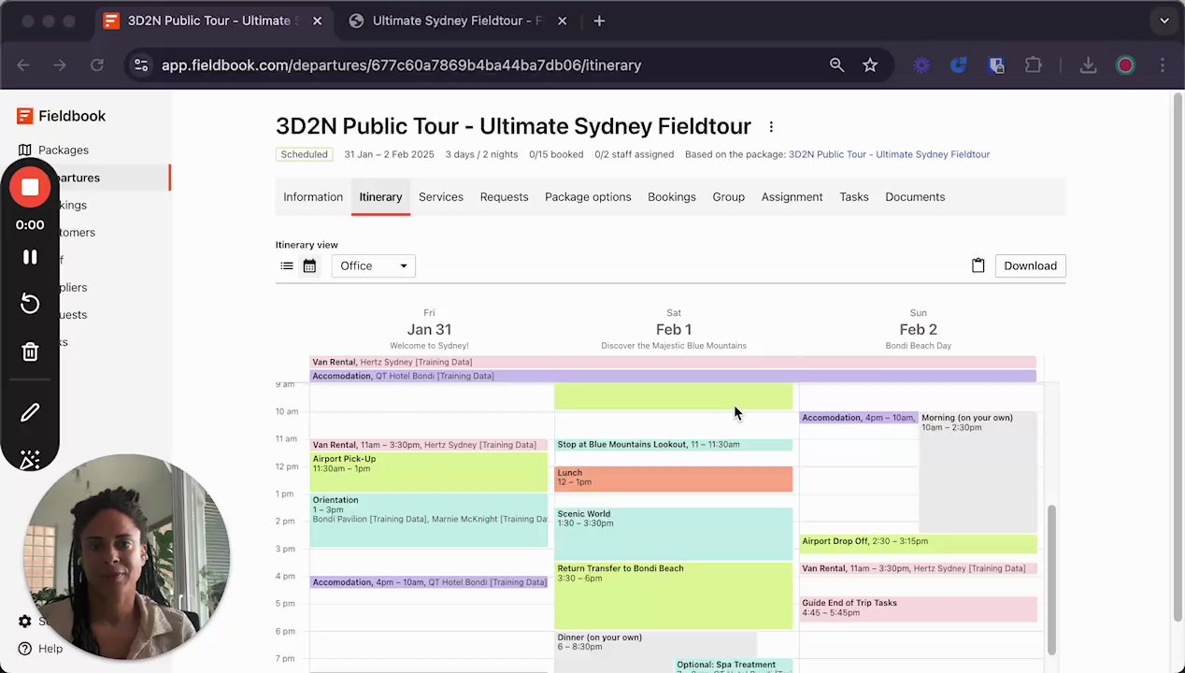The width and height of the screenshot is (1185, 673).
Task: Click the Fieldbook logo
Action: coord(62,116)
